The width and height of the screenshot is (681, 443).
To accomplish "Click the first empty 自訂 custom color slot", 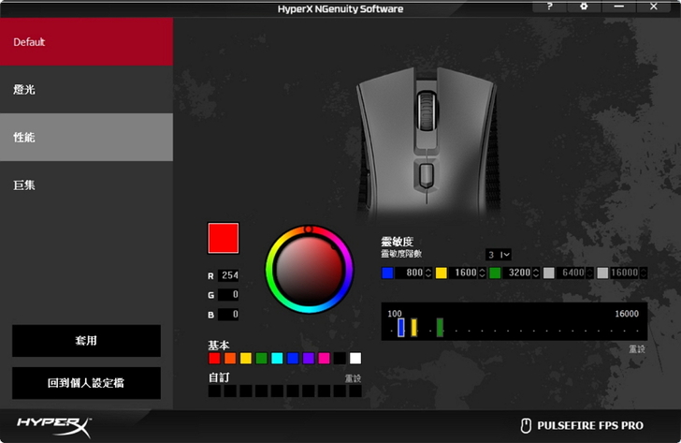I will [x=214, y=391].
